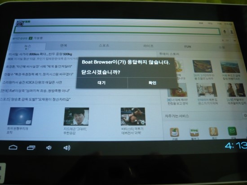The width and height of the screenshot is (247, 185).
Task: Open the fish dish story thumbnail
Action: (x=203, y=66)
